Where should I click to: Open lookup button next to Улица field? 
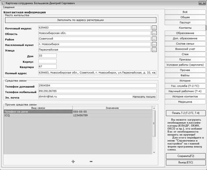click(x=154, y=50)
